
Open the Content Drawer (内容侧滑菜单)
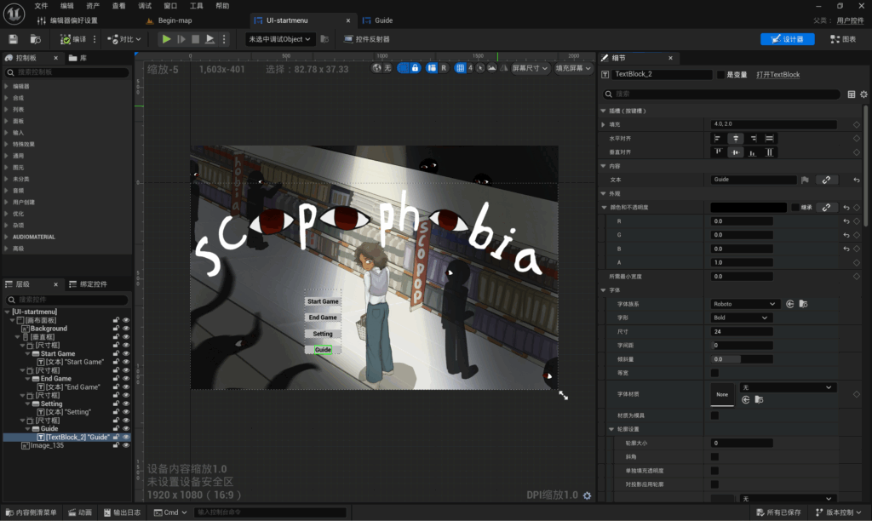[x=32, y=512]
